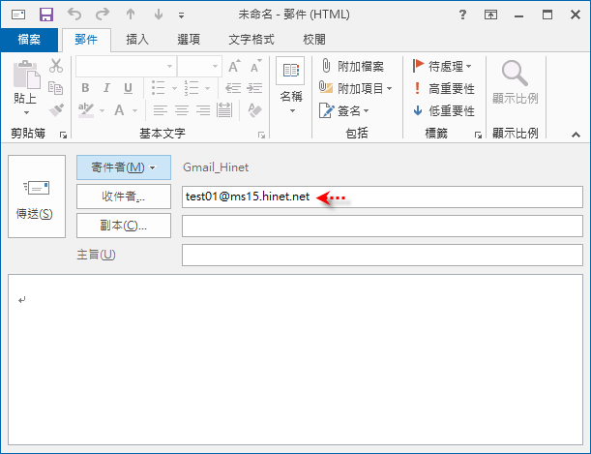This screenshot has height=454, width=591.
Task: Center the text
Action: (x=182, y=110)
